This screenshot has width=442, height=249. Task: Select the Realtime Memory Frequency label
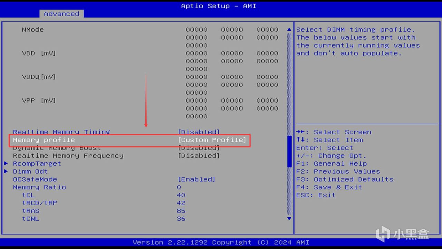[68, 156]
